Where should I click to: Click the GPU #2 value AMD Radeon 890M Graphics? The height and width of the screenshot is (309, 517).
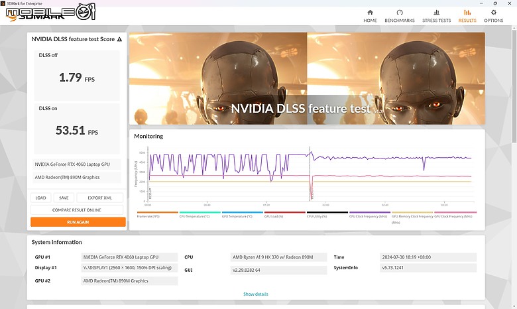pos(129,281)
